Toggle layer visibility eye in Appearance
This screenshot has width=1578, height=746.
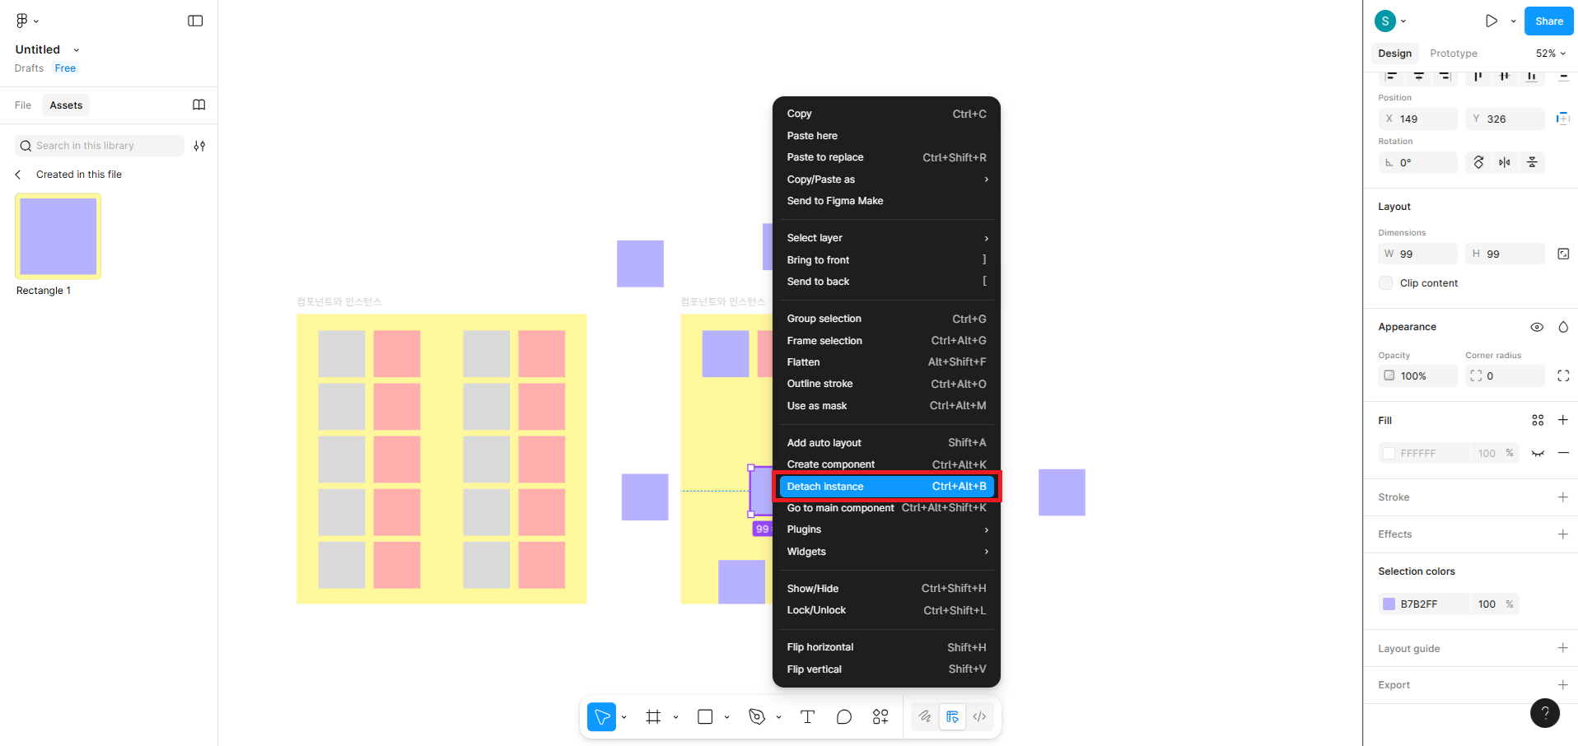click(x=1537, y=327)
